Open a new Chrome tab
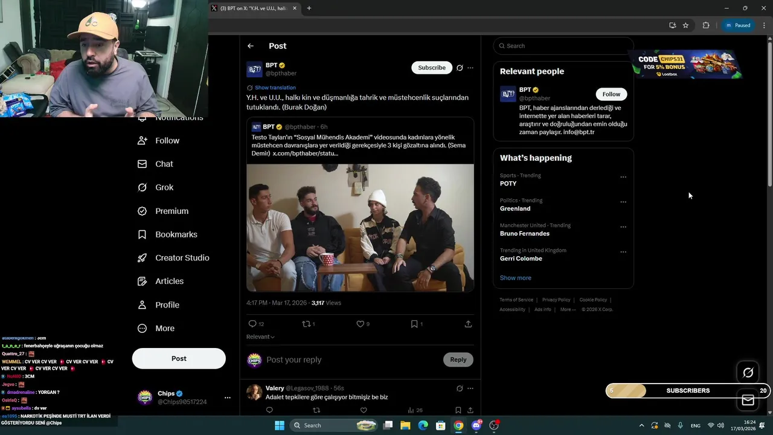The width and height of the screenshot is (773, 435). coord(309,8)
